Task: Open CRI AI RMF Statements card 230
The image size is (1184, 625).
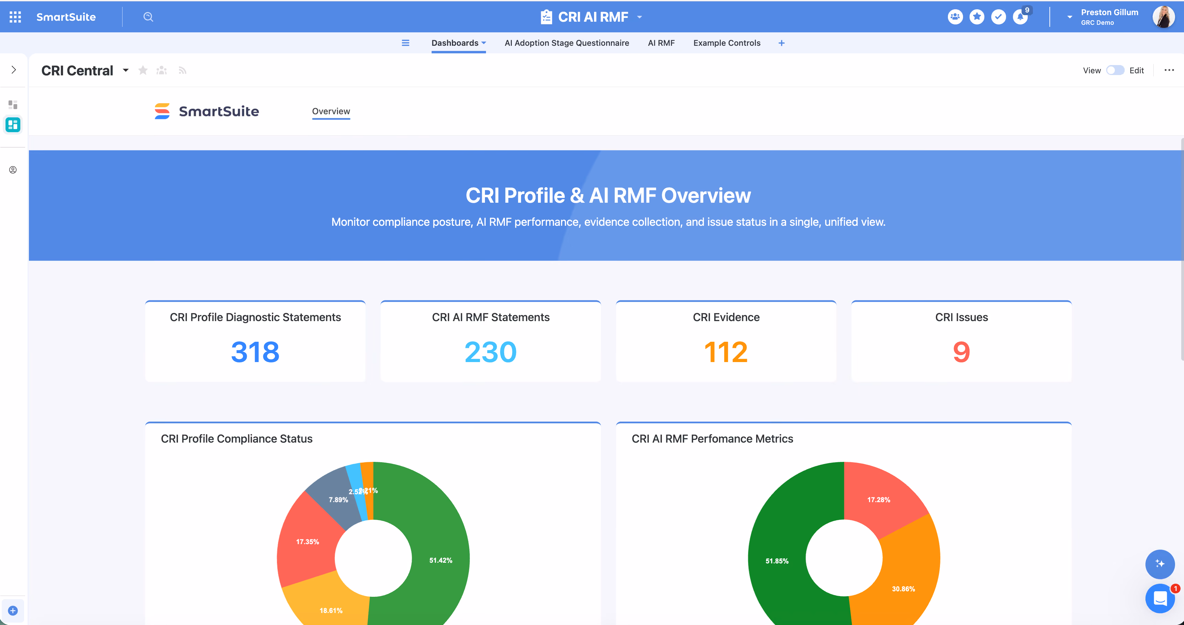Action: (x=490, y=341)
